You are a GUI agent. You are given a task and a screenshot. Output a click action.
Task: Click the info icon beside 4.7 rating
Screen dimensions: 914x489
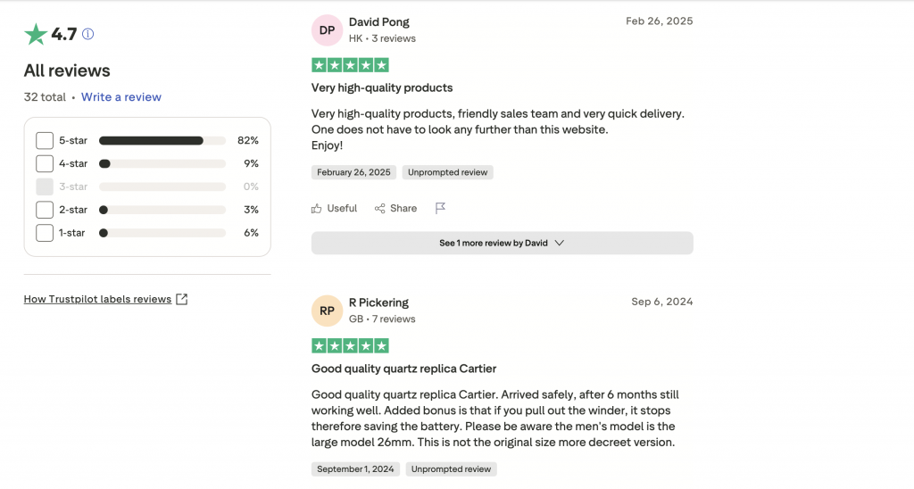[87, 35]
